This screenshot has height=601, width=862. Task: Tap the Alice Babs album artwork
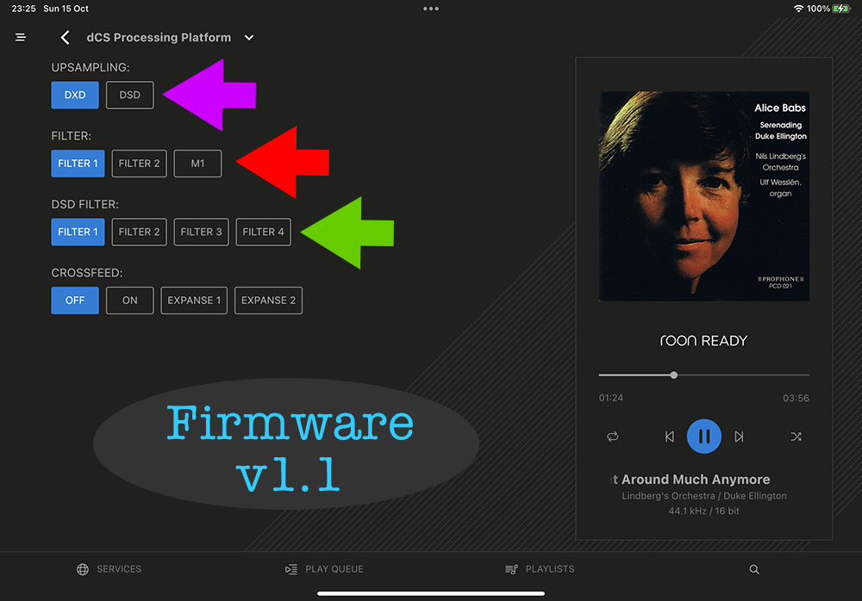click(x=703, y=196)
